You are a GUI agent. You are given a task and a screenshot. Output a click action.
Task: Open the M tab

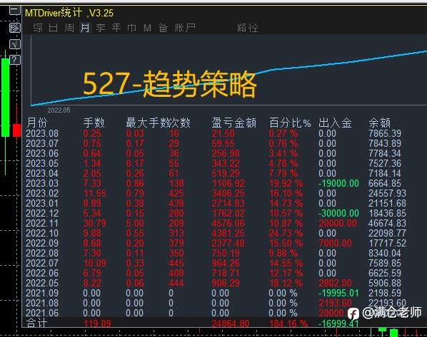click(x=147, y=28)
